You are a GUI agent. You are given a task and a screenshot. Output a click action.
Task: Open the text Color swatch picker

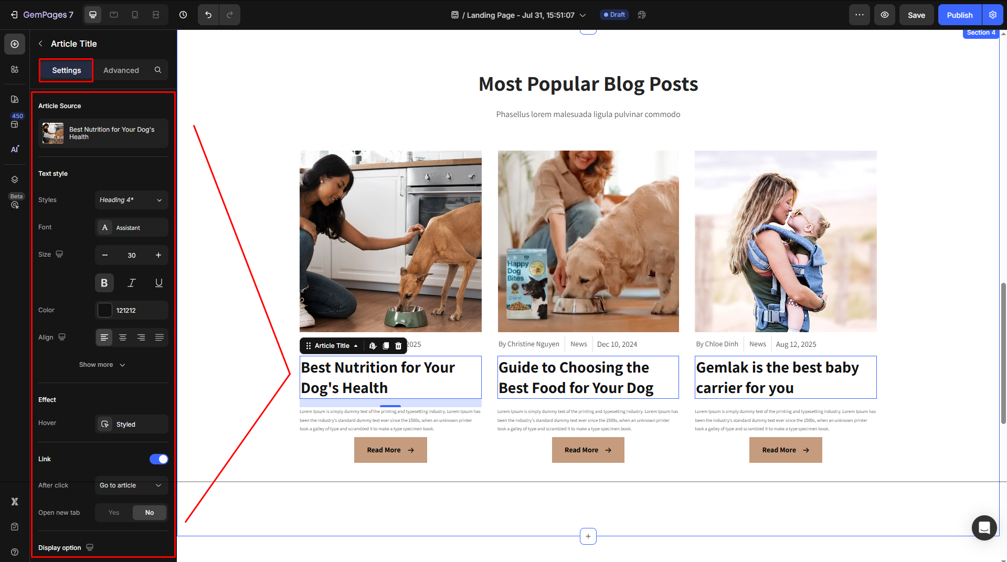[105, 310]
